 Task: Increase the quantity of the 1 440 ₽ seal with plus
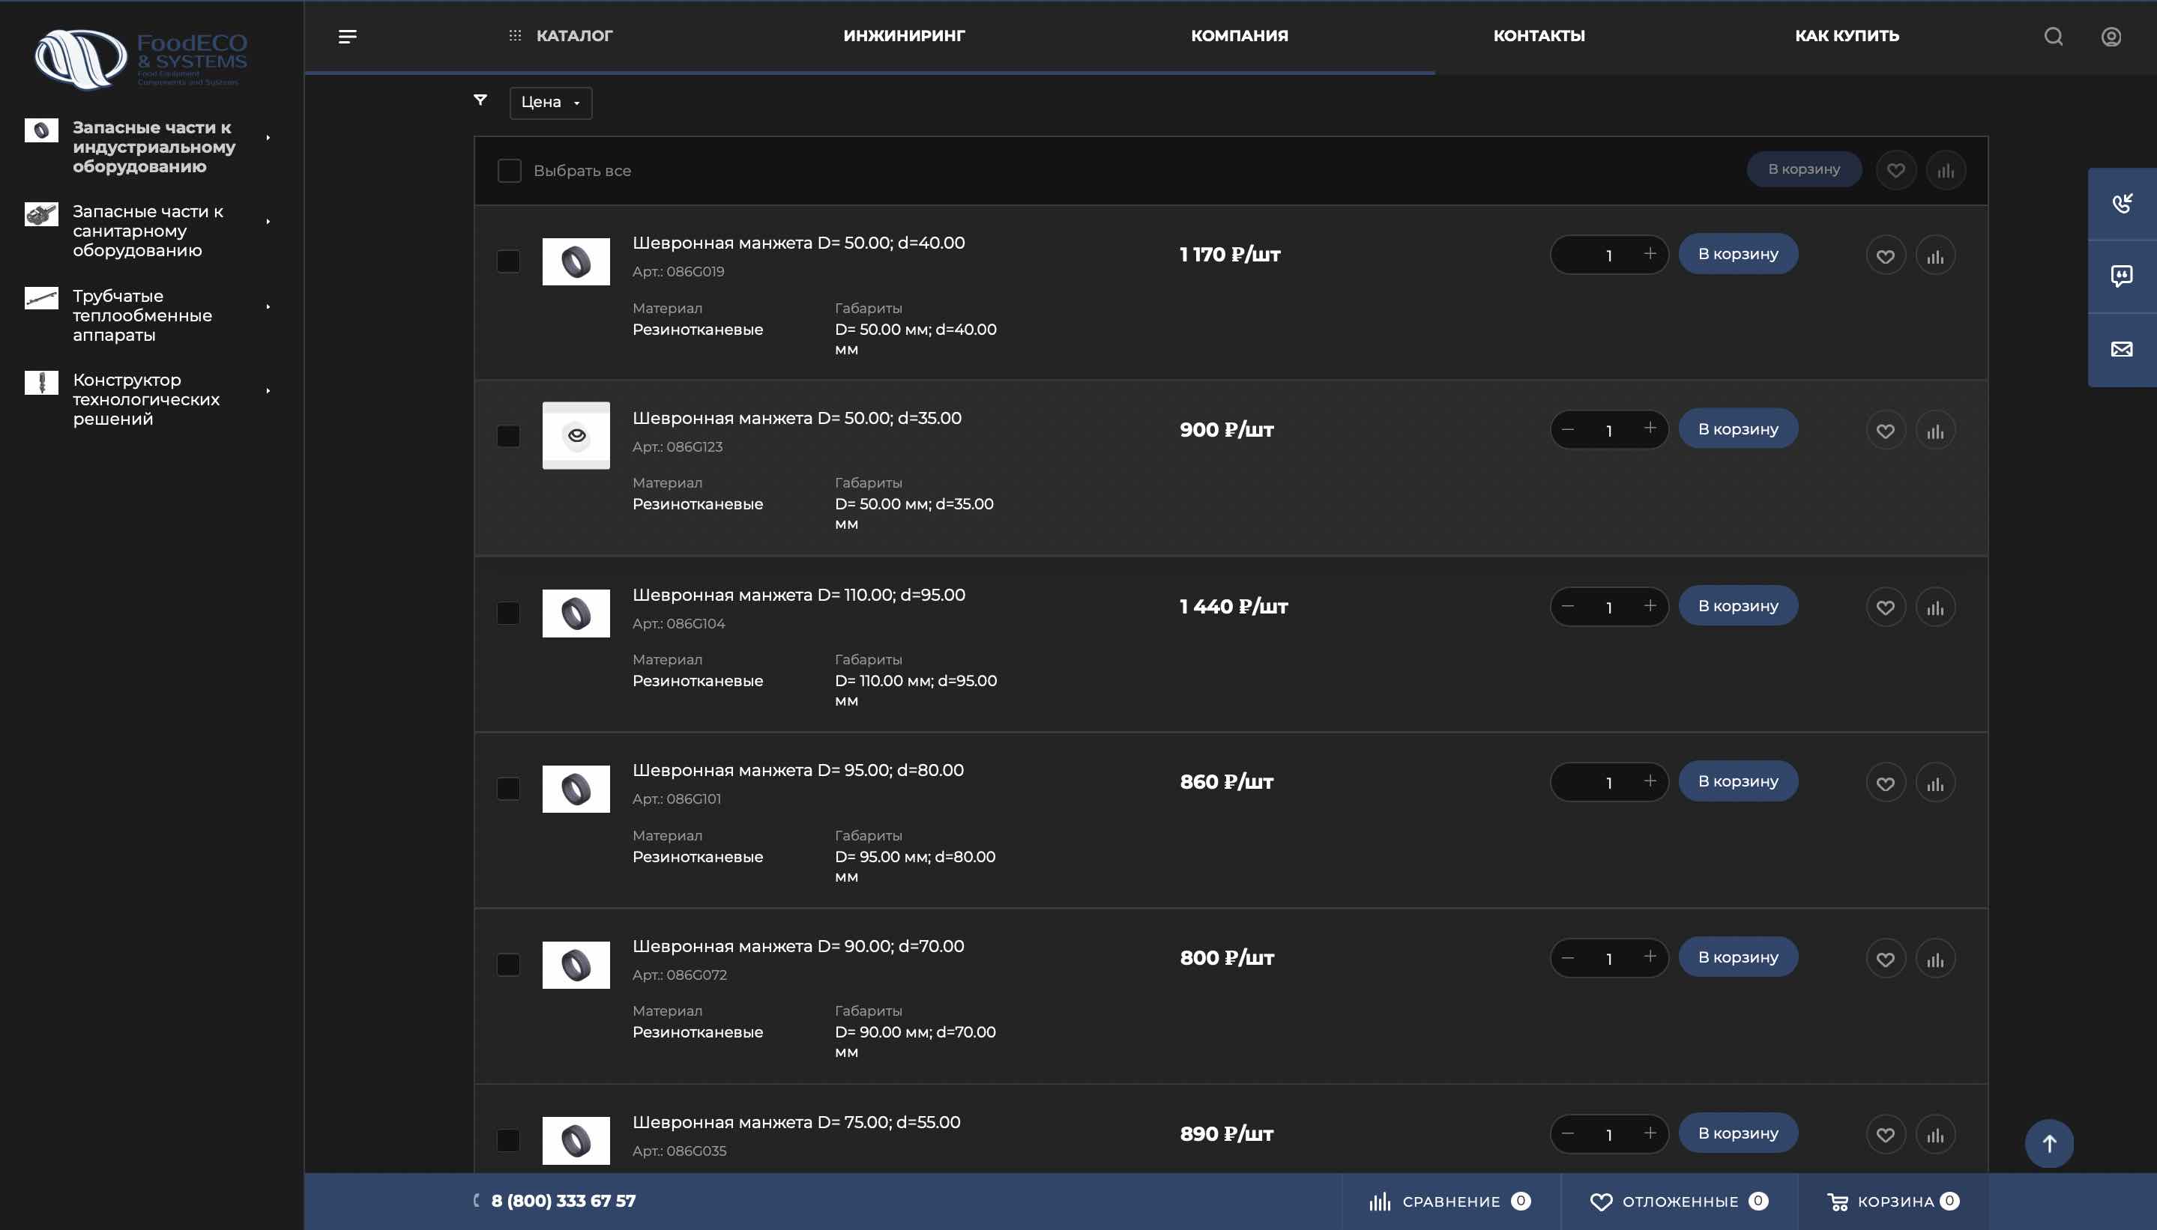click(x=1649, y=606)
